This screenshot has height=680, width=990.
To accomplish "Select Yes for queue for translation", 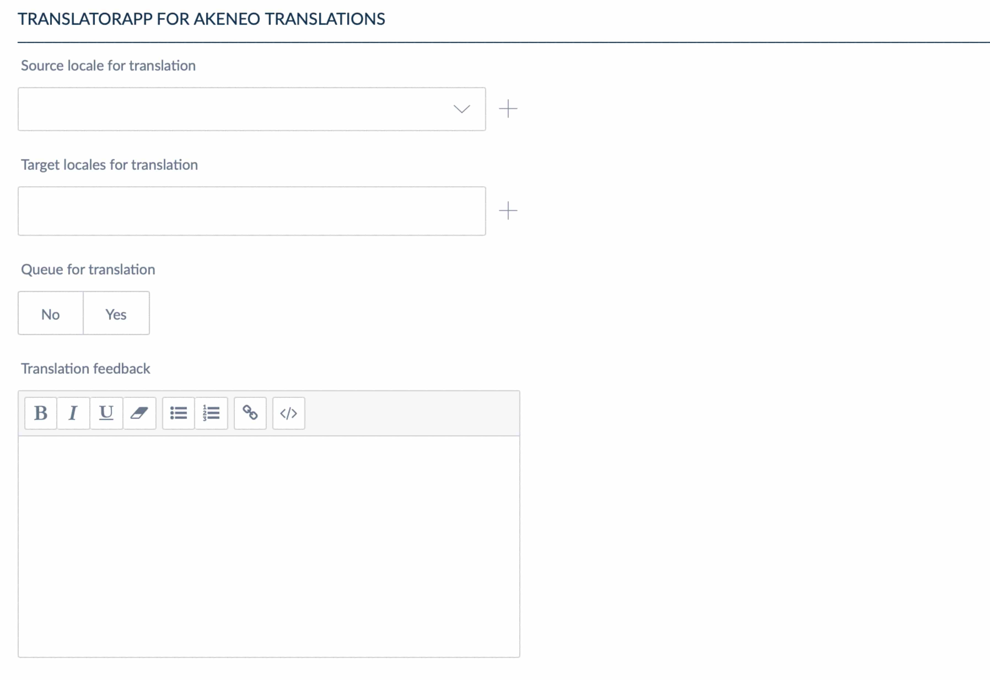I will click(116, 314).
